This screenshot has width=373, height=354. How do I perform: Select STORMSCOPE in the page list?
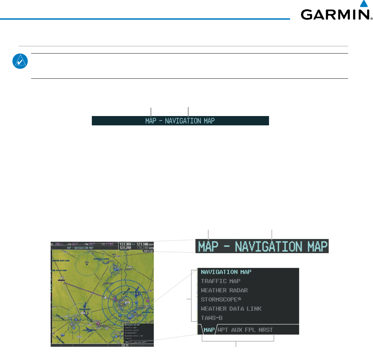click(x=221, y=299)
